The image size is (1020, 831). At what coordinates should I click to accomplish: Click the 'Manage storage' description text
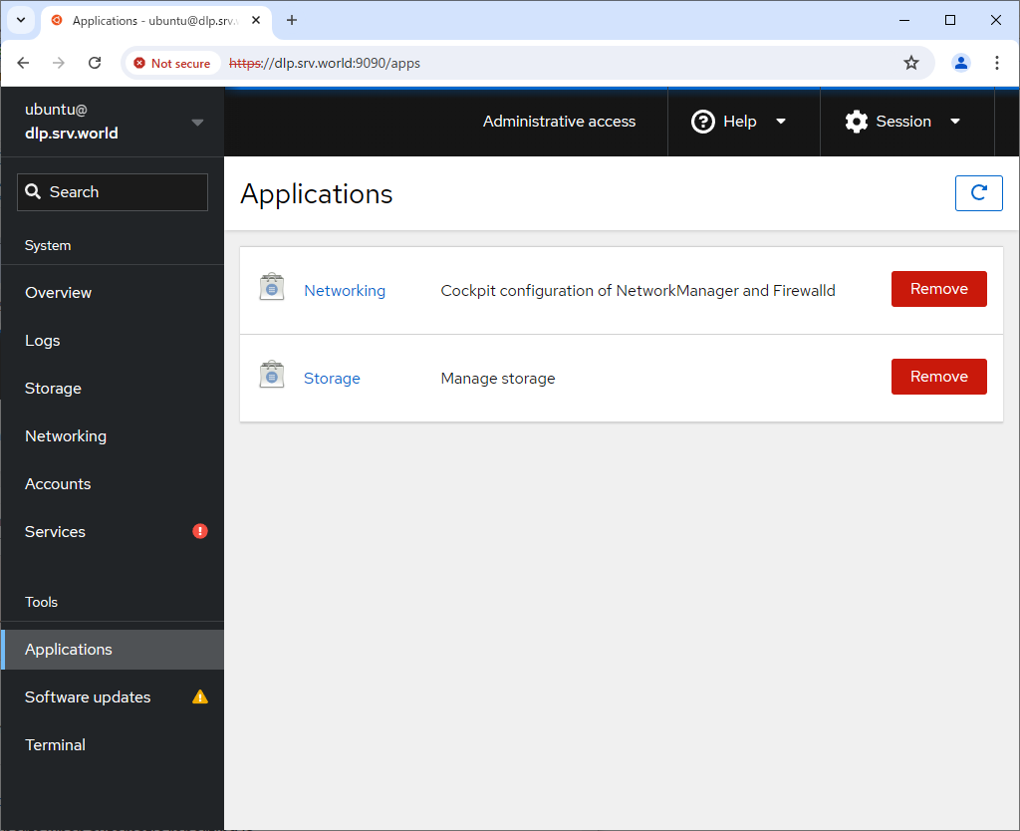[x=498, y=379]
